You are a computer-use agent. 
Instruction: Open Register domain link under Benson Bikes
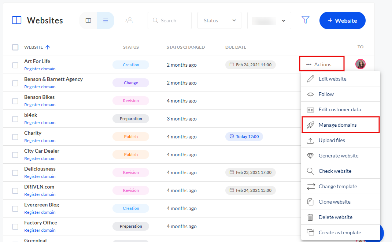click(x=40, y=104)
